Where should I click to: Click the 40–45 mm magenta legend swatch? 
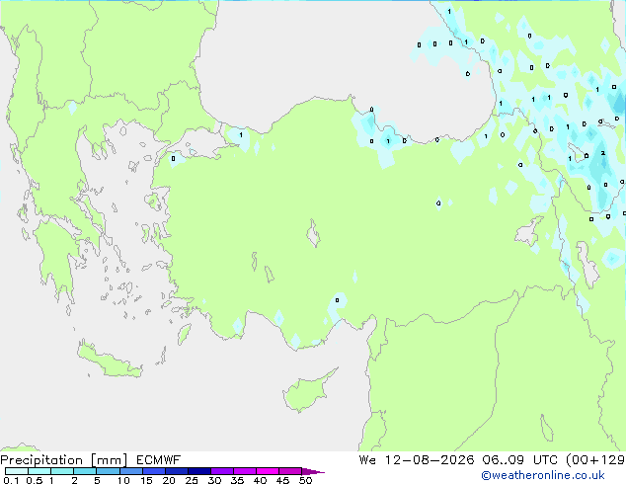click(267, 471)
